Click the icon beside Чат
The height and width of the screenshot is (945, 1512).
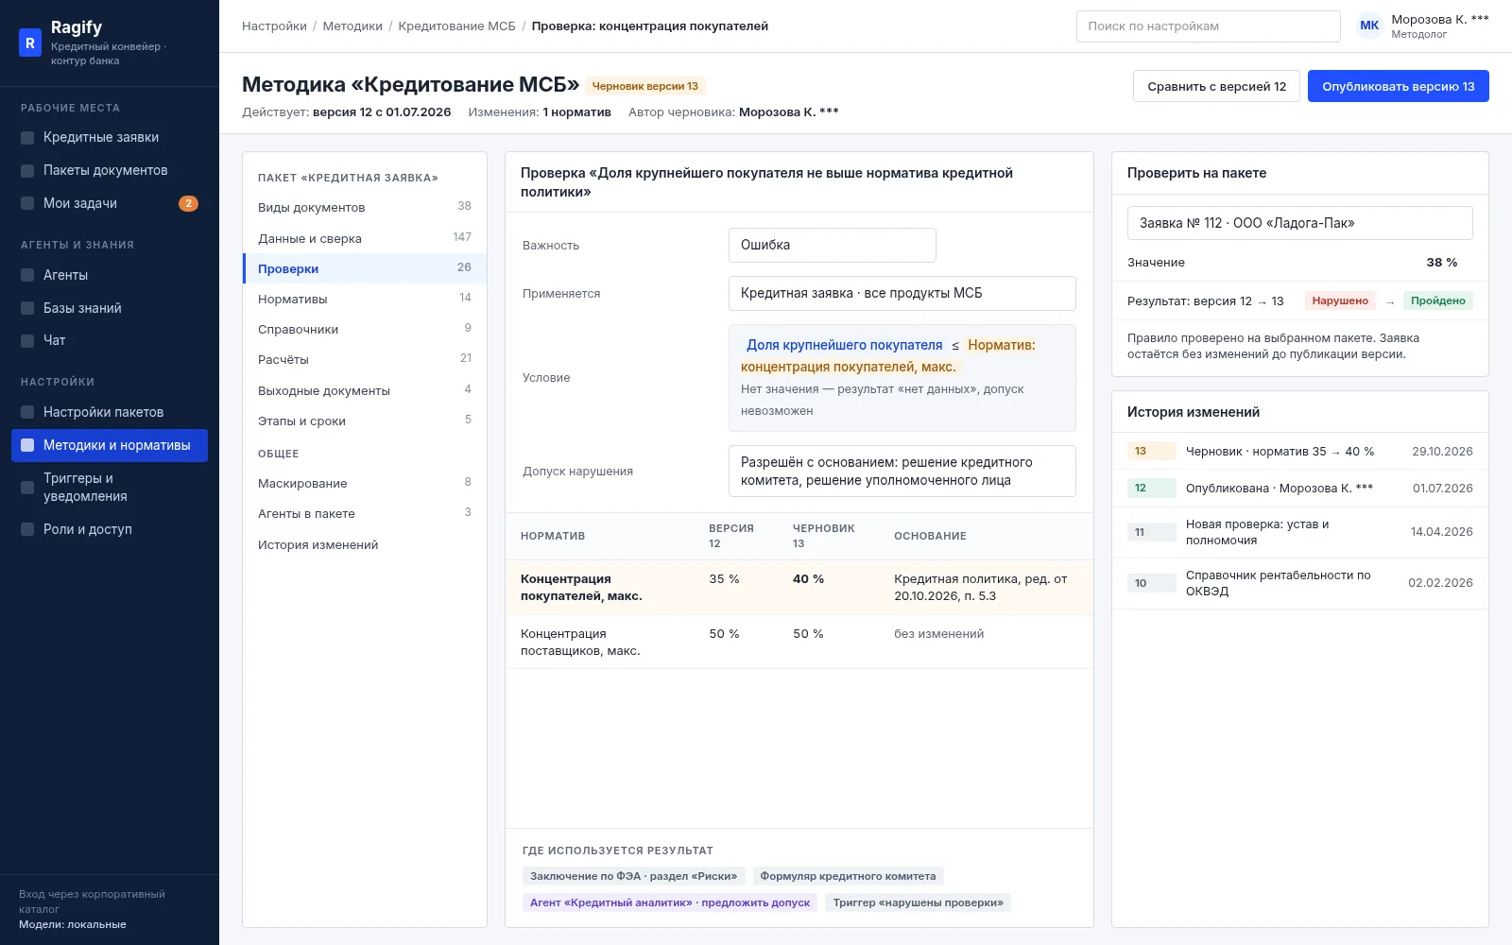[27, 341]
